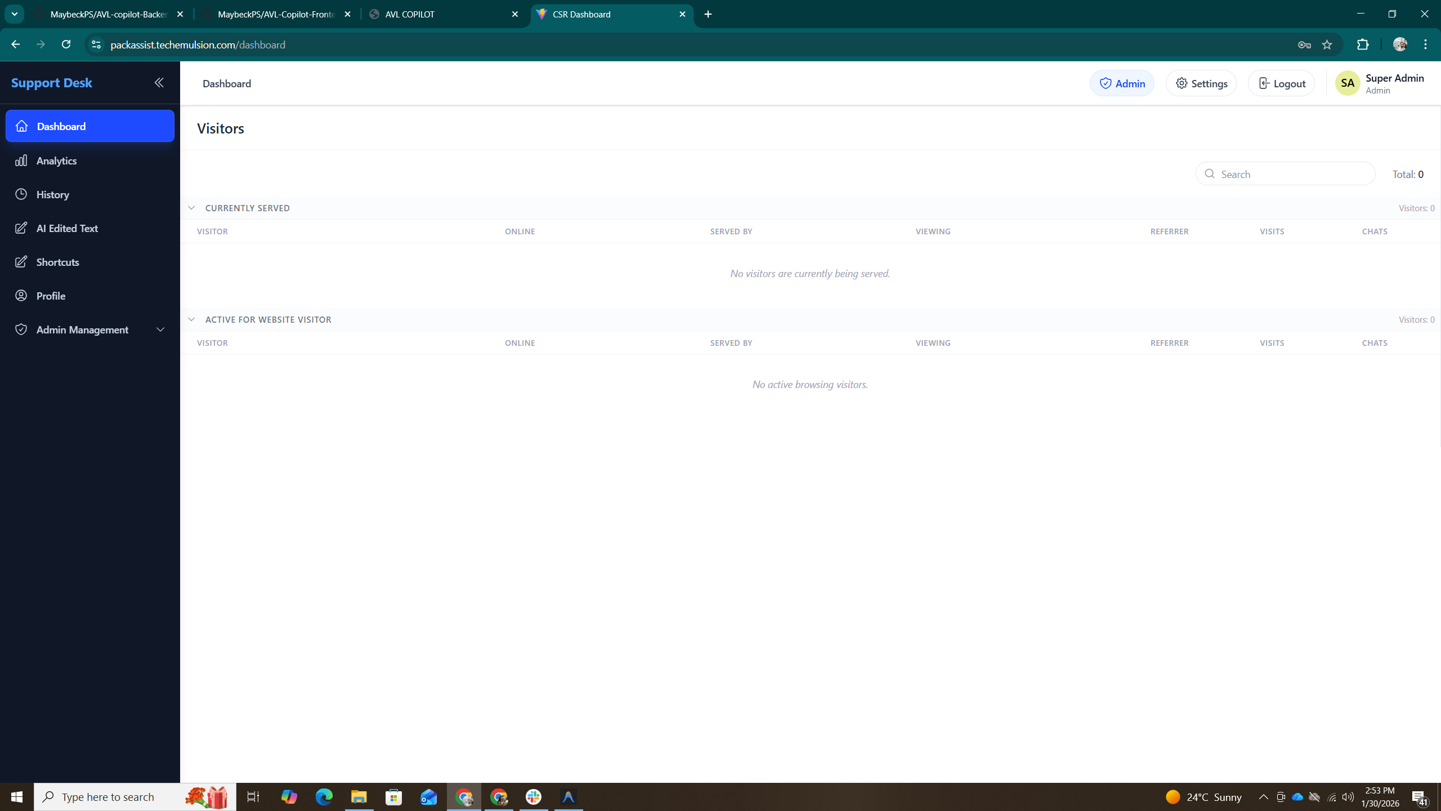
Task: Open Settings with the gear icon
Action: click(x=1183, y=83)
